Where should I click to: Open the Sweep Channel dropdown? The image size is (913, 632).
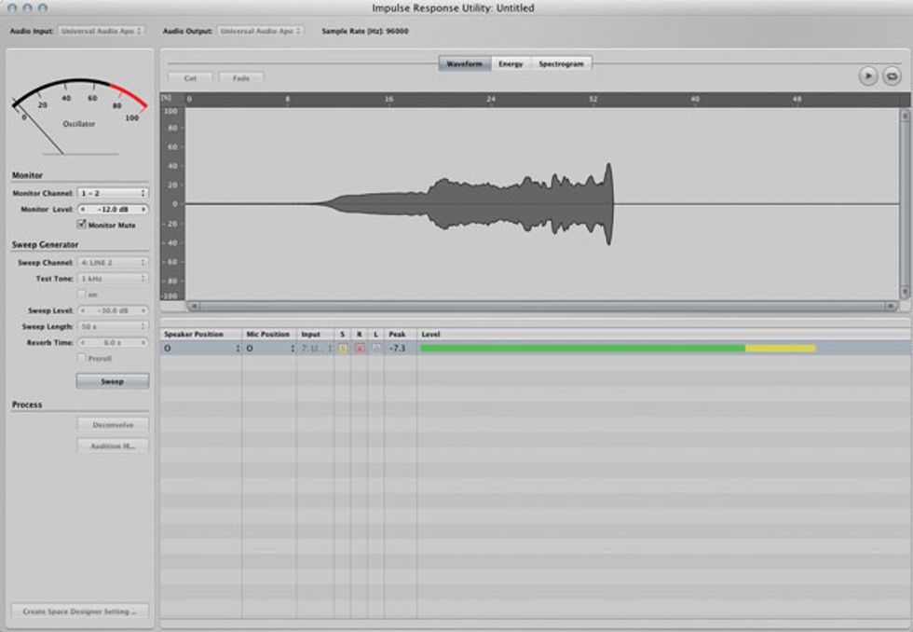click(113, 263)
